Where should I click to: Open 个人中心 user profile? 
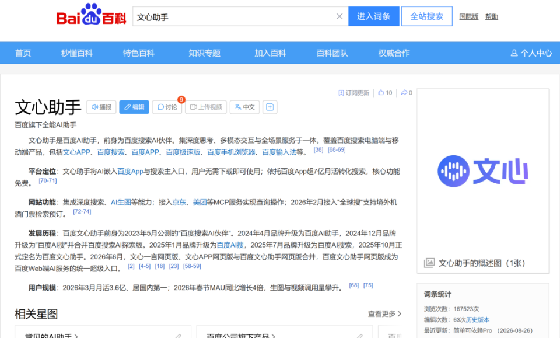[x=531, y=53]
